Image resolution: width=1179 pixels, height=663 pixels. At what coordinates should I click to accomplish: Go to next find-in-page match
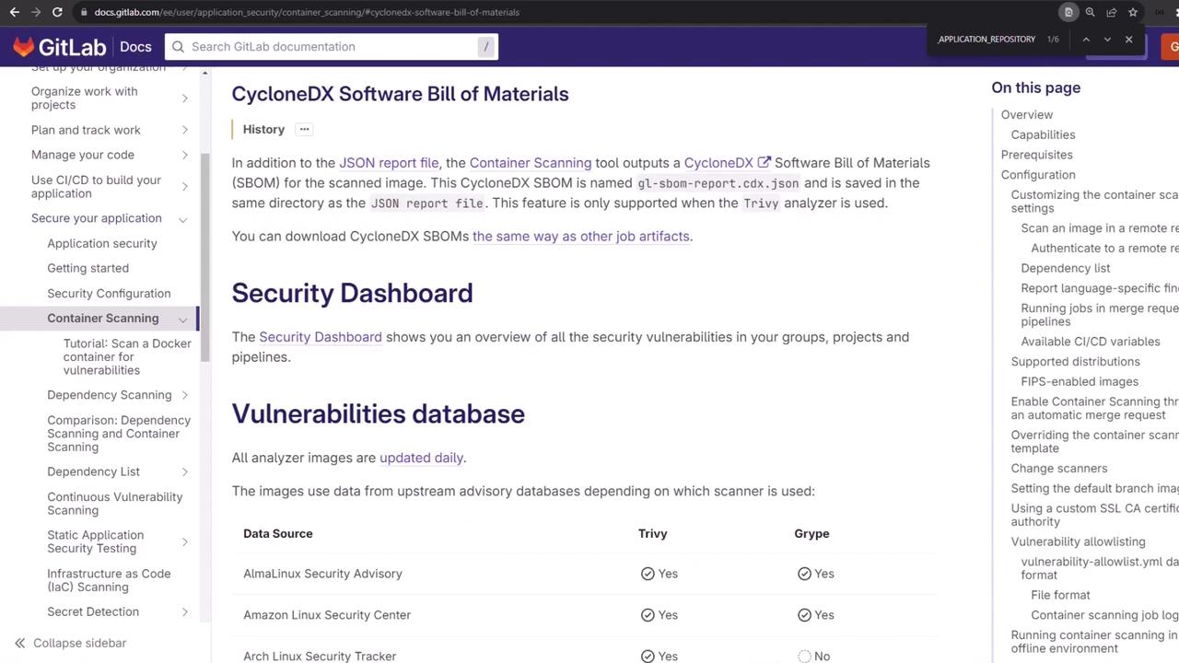[1107, 40]
